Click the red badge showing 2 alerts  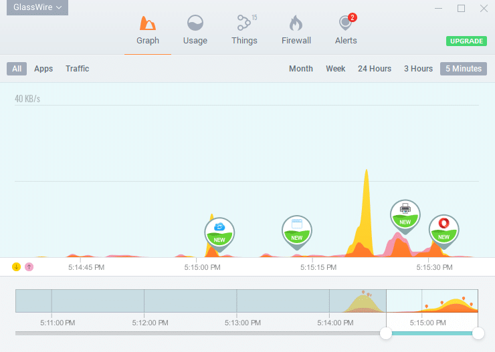[x=353, y=17]
